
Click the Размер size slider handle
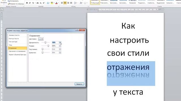(x=48, y=46)
